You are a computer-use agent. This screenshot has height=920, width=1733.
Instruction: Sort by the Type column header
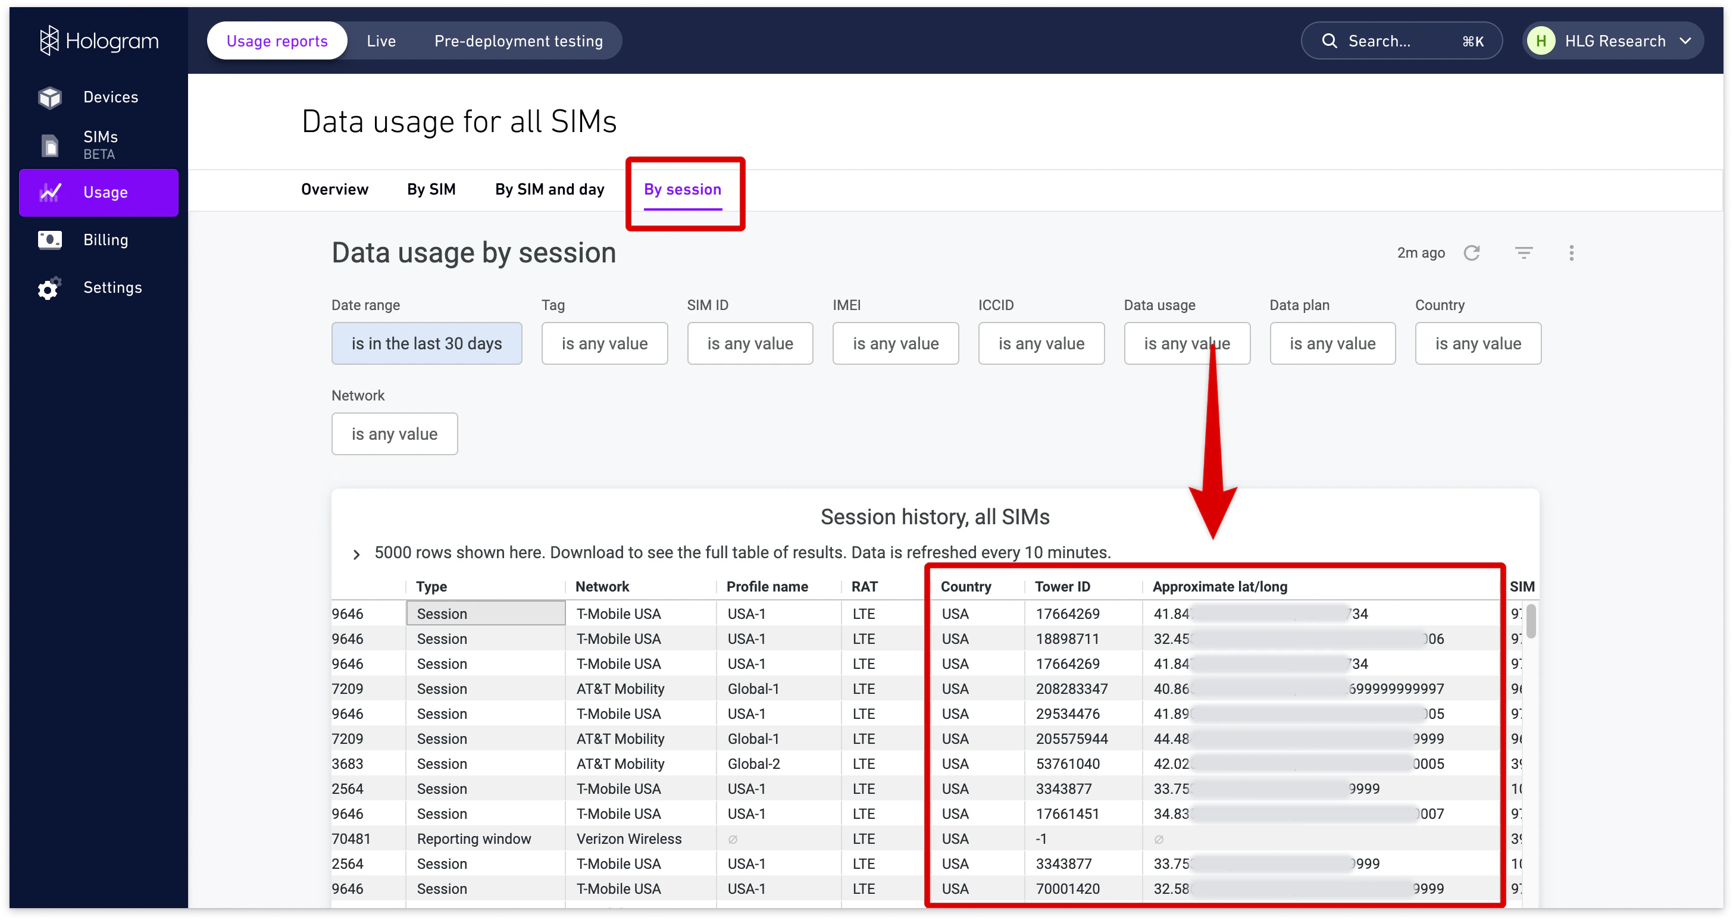431,586
